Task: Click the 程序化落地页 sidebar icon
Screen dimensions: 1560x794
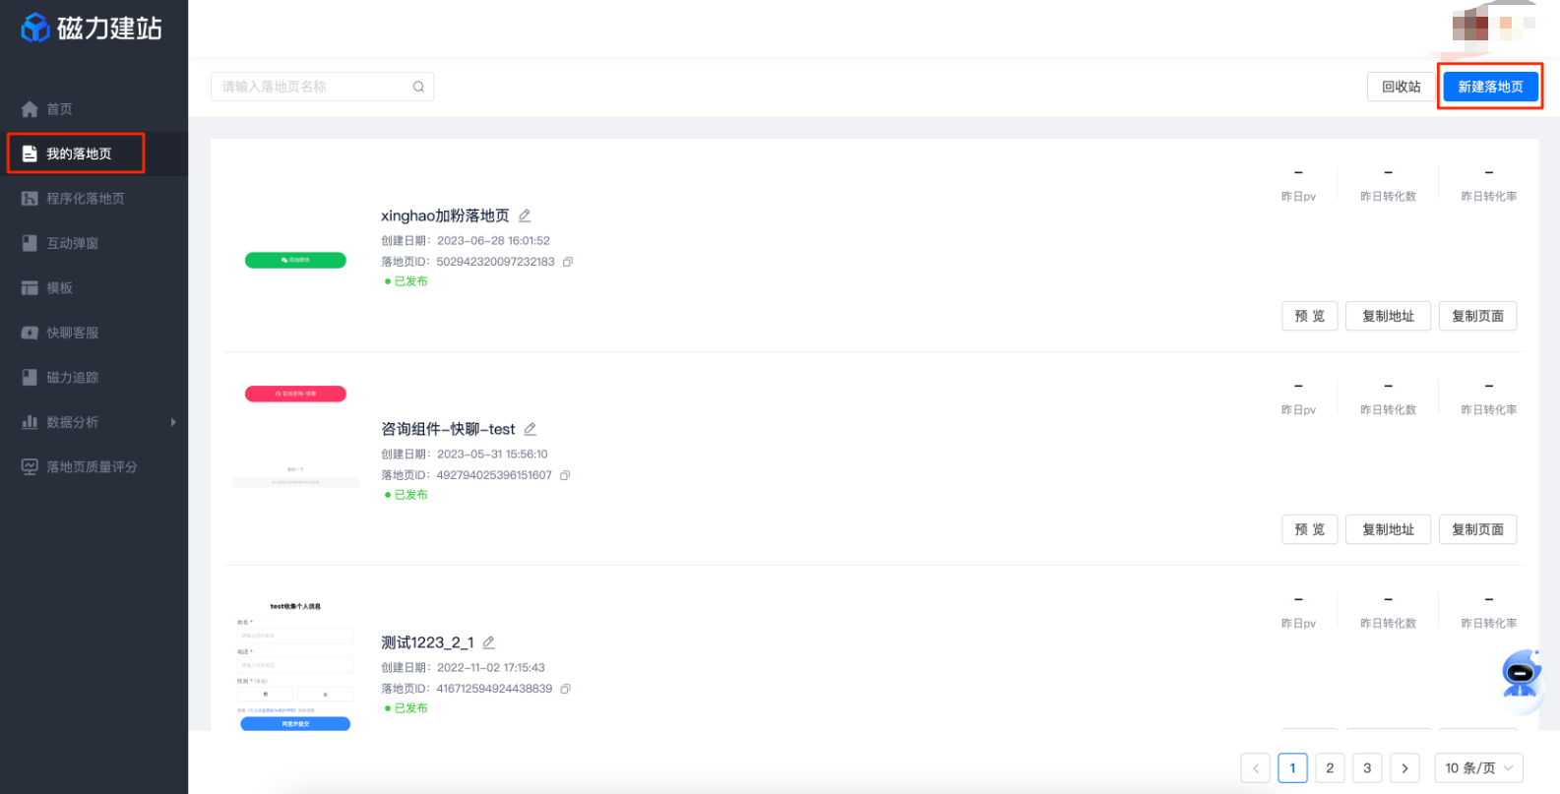Action: tap(30, 199)
